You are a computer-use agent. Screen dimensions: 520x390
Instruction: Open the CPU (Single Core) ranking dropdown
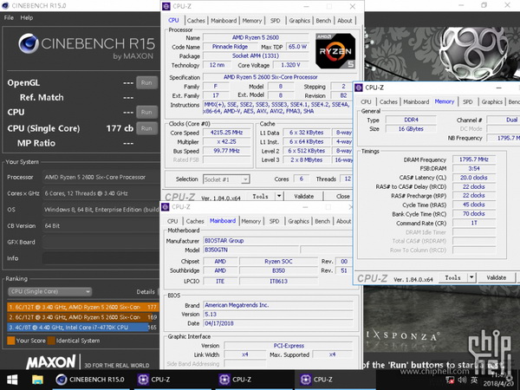click(50, 292)
